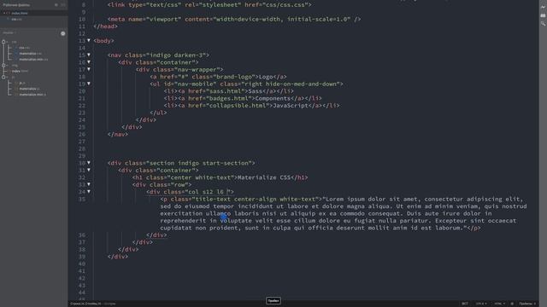The width and height of the screenshot is (547, 307).
Task: Click 'section indigo start-section' class text
Action: 199,163
